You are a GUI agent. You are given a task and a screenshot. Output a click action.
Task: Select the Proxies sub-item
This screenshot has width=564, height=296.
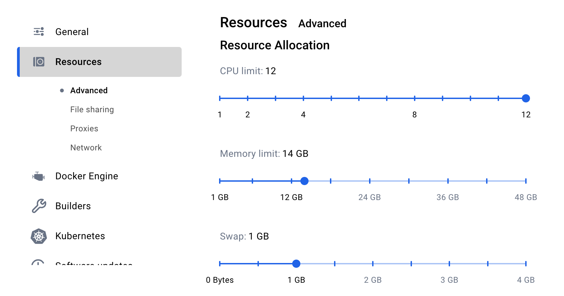pos(84,129)
